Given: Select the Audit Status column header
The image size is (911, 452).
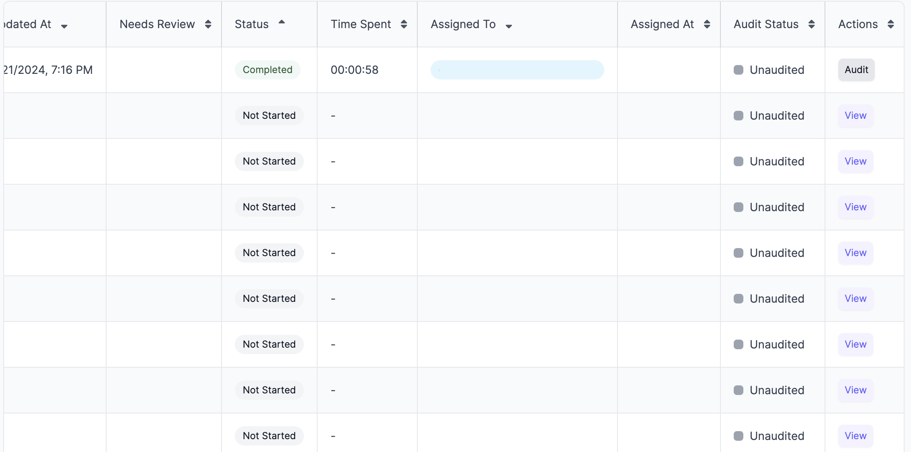Looking at the screenshot, I should (x=766, y=24).
